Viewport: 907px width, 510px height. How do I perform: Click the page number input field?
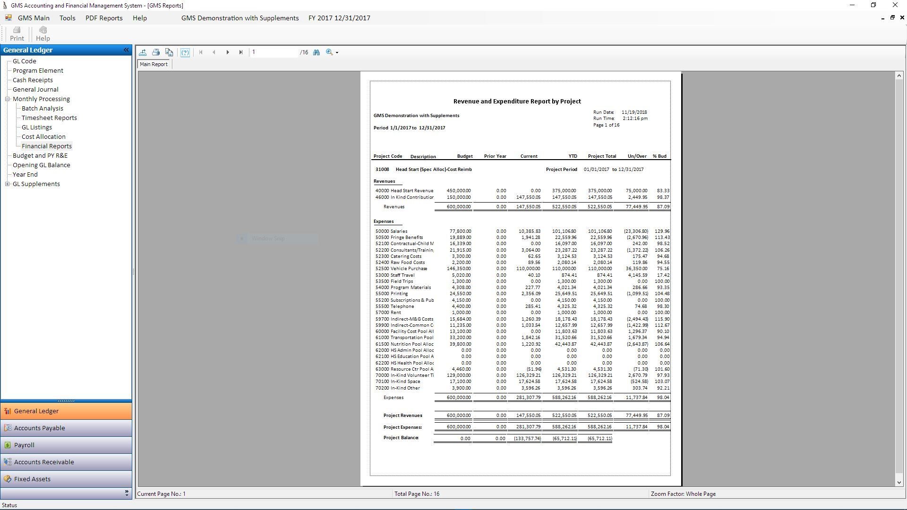tap(274, 52)
